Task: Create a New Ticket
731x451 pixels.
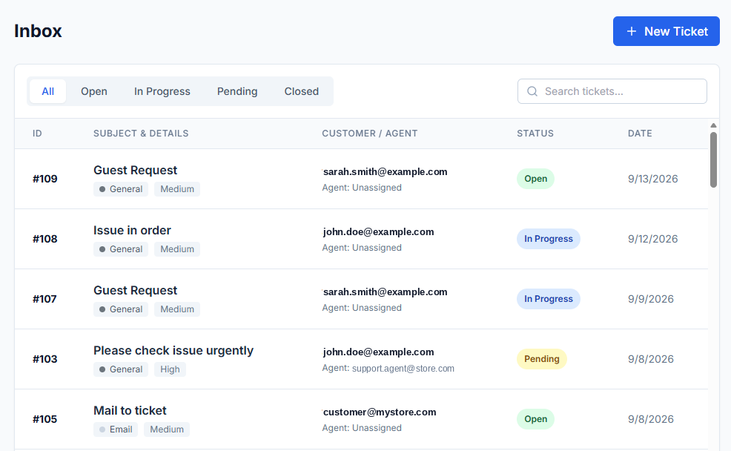Action: pyautogui.click(x=666, y=31)
